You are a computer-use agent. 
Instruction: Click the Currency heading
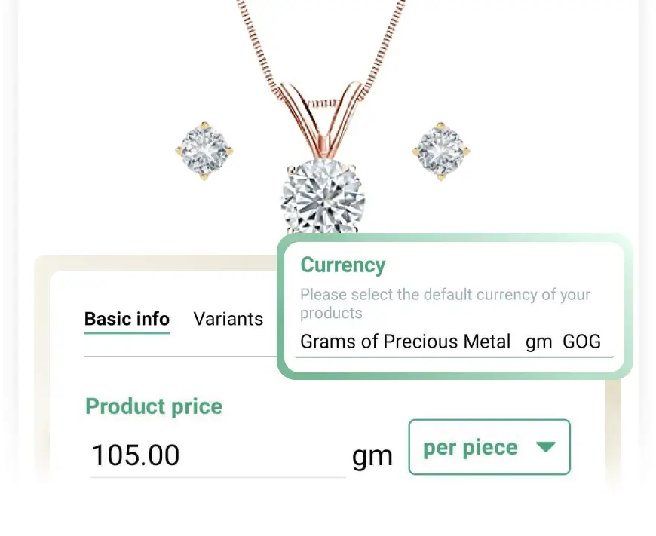[343, 265]
